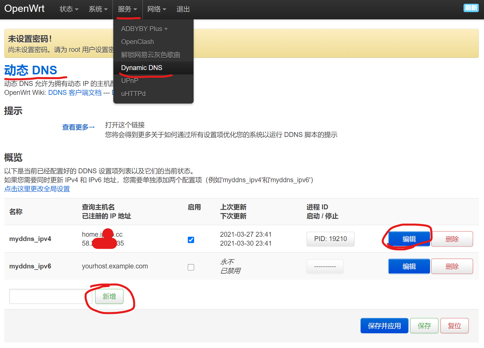Screen dimensions: 484x348
Task: Click the PID: 19210 process button
Action: click(331, 239)
